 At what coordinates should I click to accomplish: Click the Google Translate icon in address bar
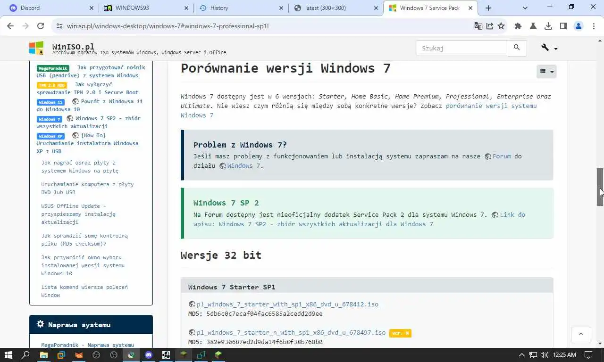tap(478, 26)
